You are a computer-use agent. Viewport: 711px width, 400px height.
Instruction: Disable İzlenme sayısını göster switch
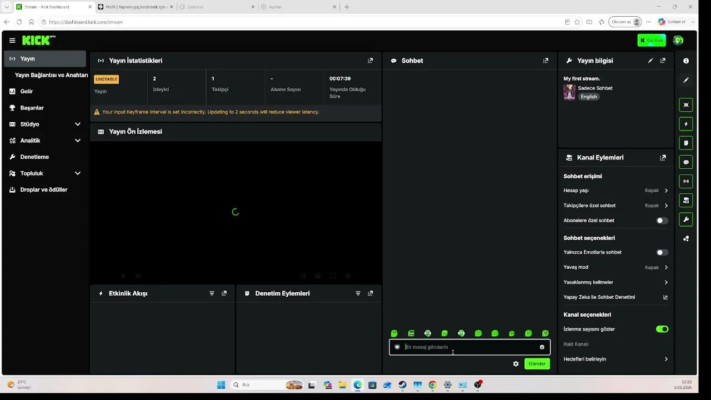(x=662, y=329)
